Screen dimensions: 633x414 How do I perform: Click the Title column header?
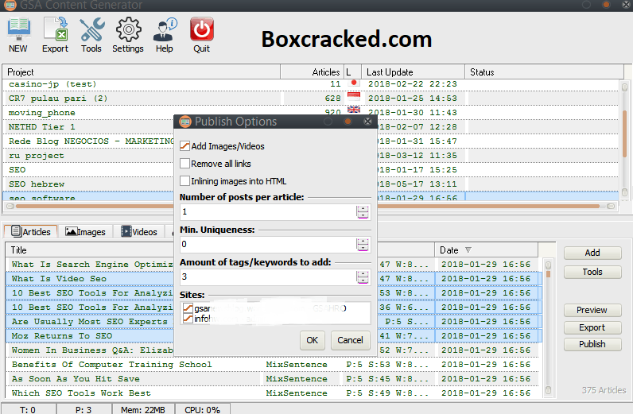tap(89, 250)
